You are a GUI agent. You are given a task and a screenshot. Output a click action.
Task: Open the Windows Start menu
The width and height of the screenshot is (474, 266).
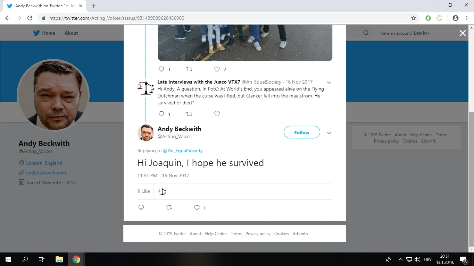[x=8, y=259]
